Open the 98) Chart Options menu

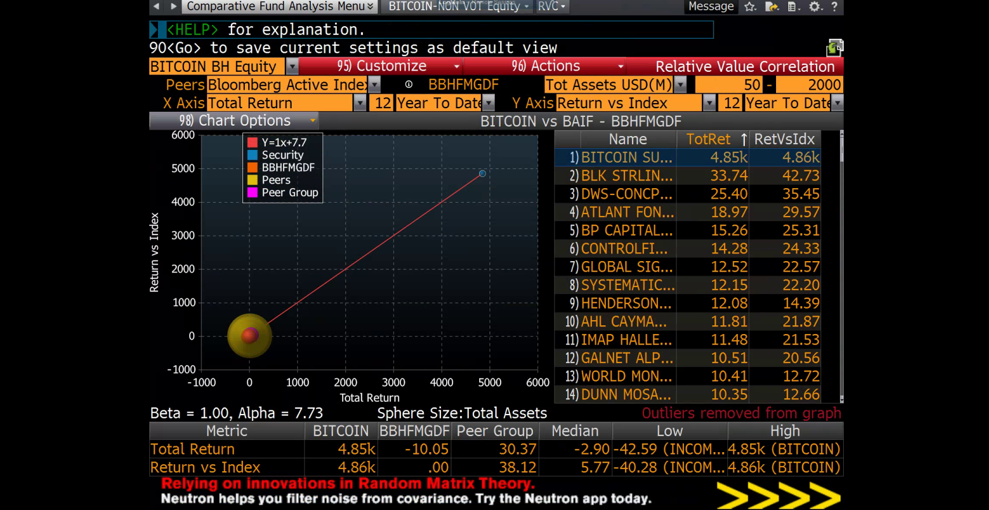[x=234, y=120]
